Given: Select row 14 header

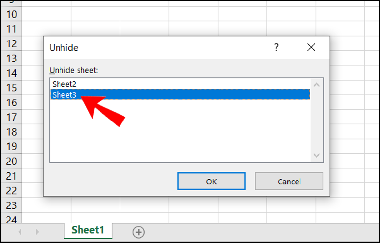Looking at the screenshot, I should [x=11, y=73].
